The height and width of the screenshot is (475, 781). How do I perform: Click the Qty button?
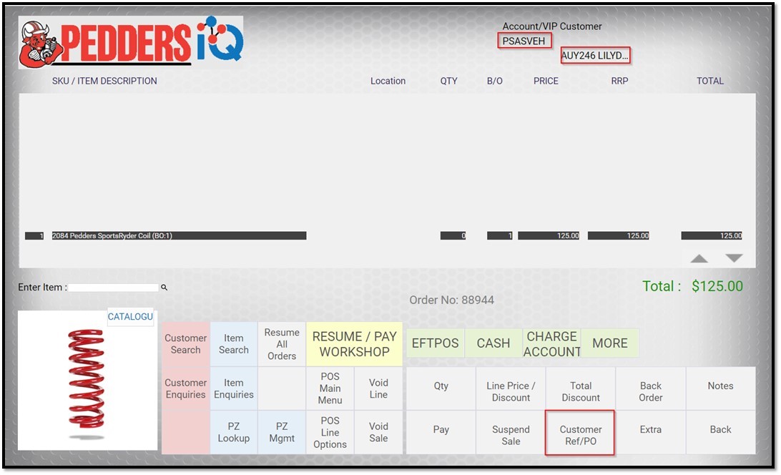coord(441,388)
